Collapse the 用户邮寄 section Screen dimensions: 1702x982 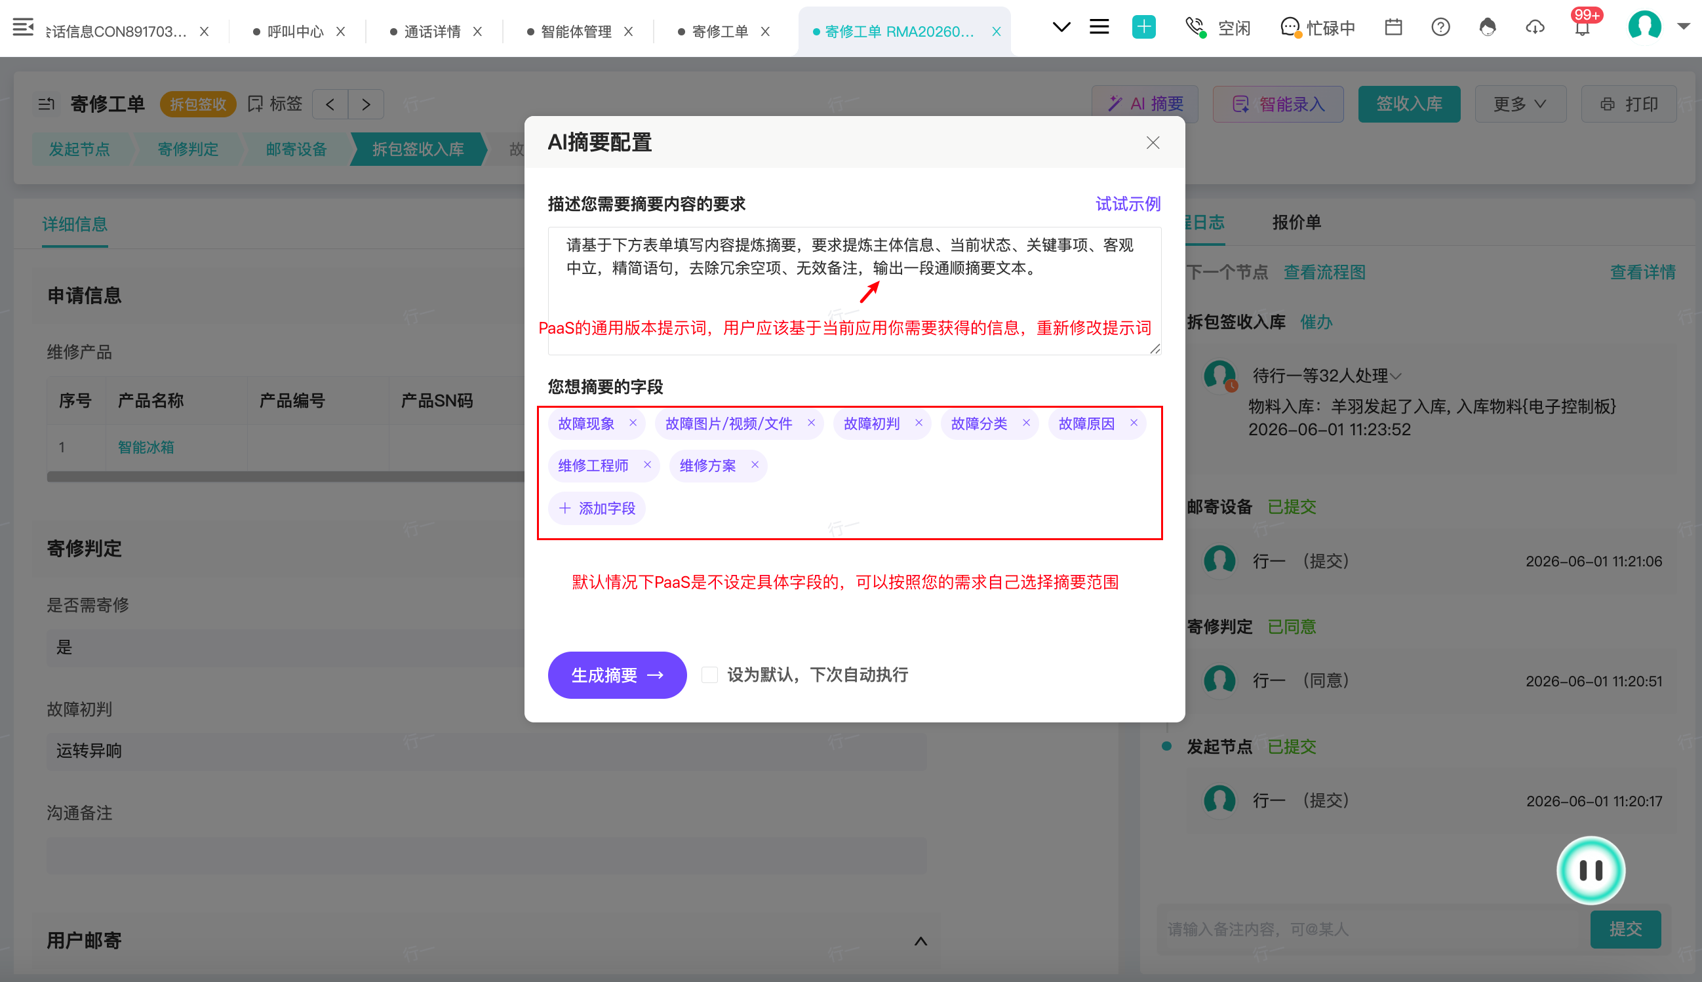[x=920, y=941]
